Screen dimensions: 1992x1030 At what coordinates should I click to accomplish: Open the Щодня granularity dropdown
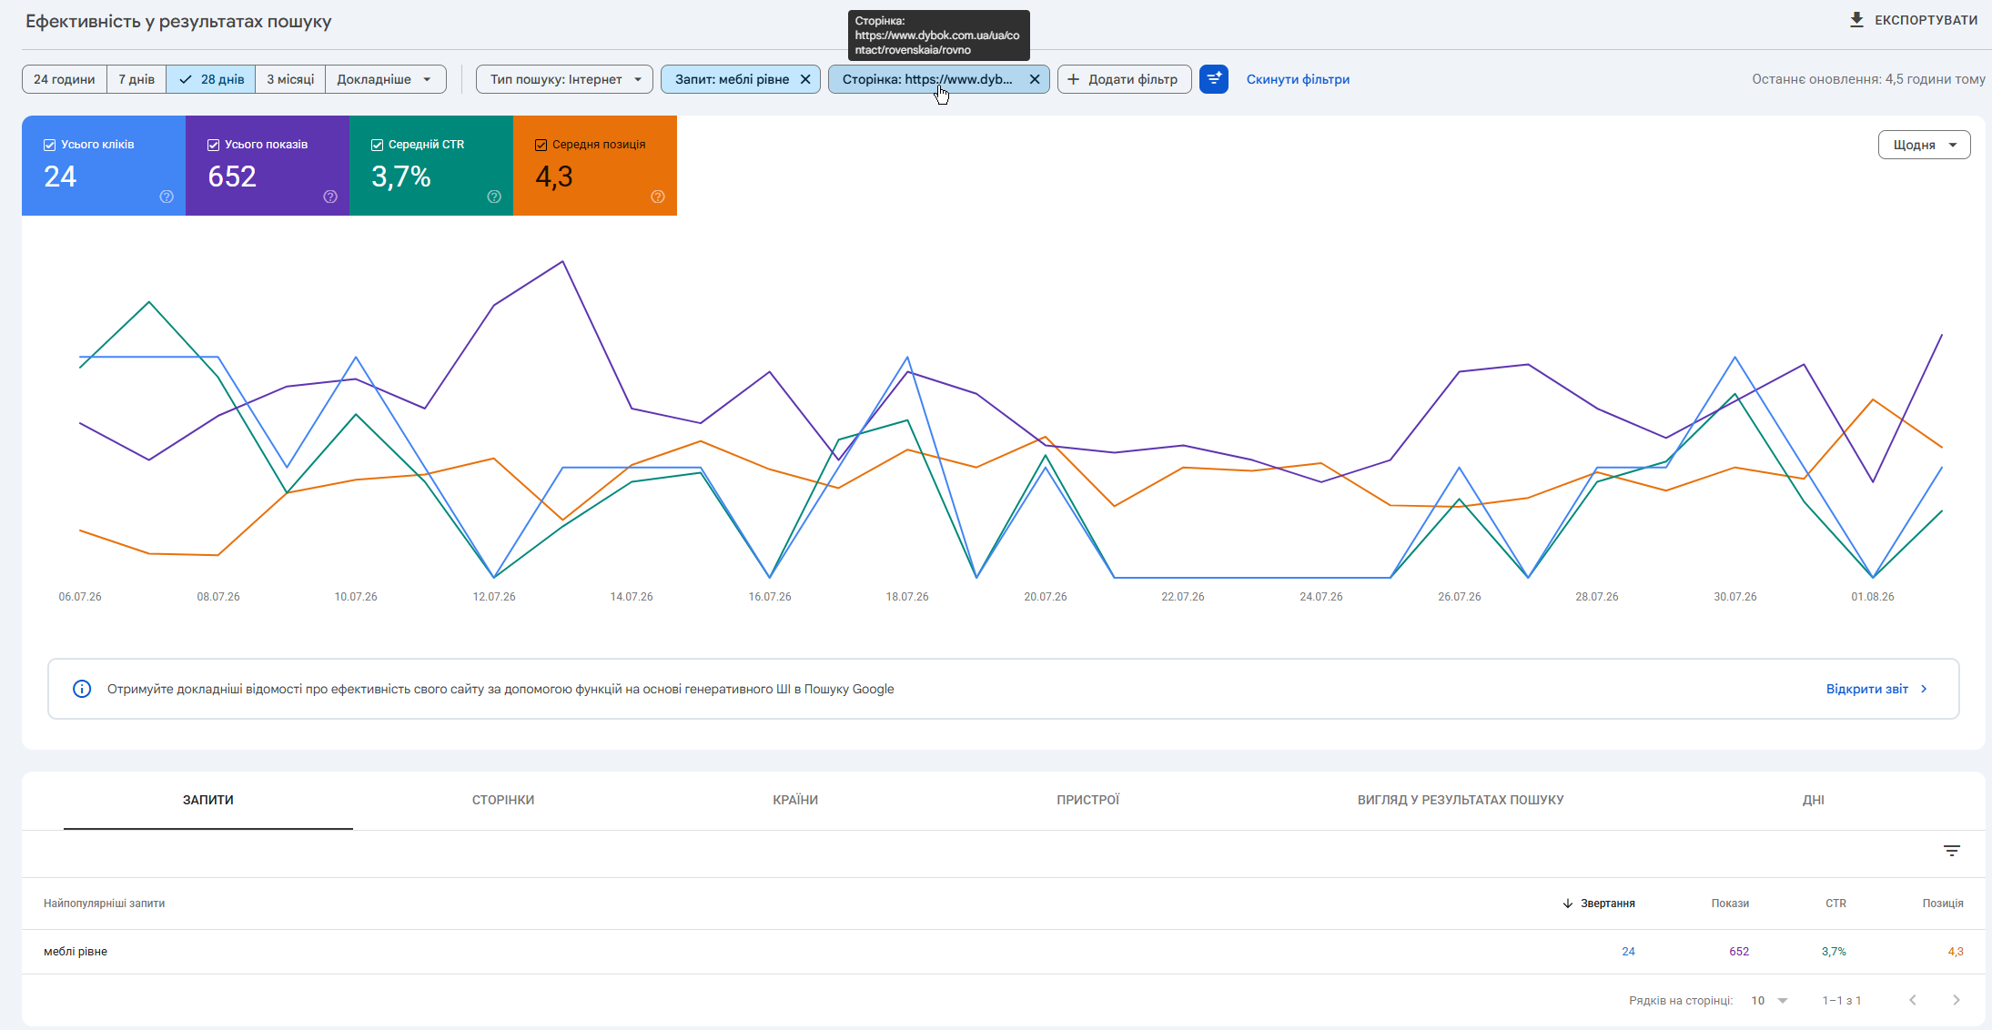[x=1925, y=145]
